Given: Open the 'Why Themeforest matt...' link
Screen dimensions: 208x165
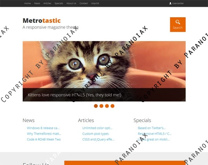Looking at the screenshot, I should 44,134.
